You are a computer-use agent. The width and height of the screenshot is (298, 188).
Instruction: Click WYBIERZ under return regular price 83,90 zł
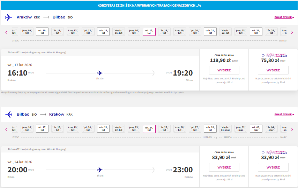[224, 167]
